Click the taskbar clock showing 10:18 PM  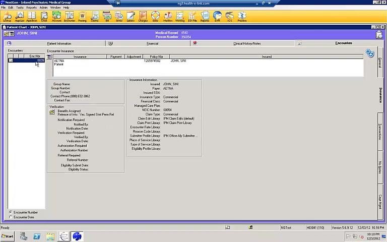coord(373,236)
